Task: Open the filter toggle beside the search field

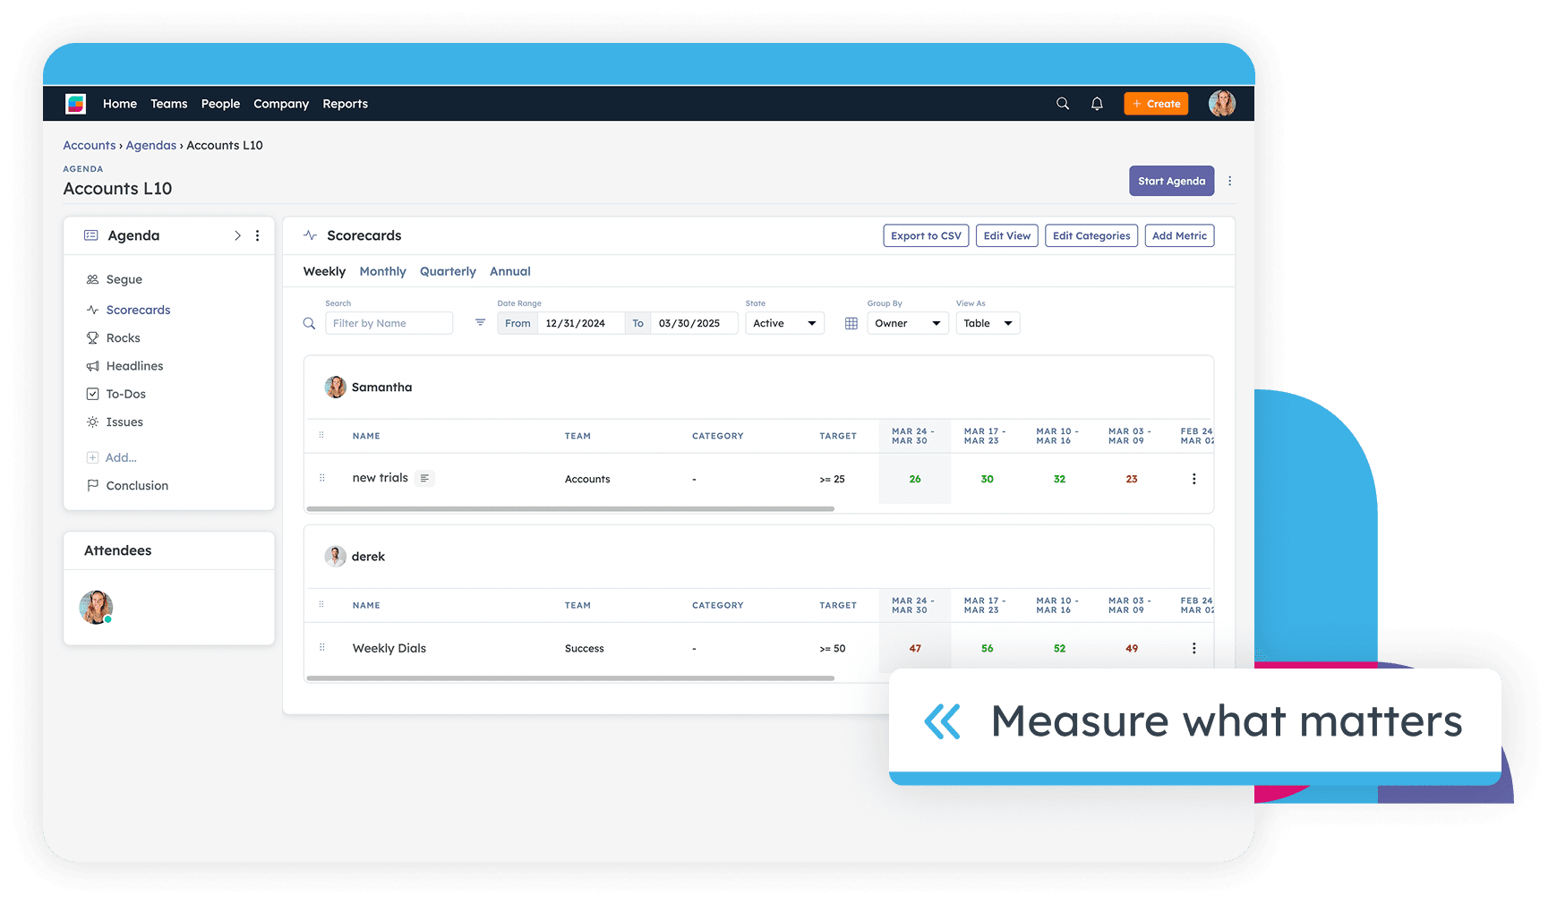Action: 480,322
